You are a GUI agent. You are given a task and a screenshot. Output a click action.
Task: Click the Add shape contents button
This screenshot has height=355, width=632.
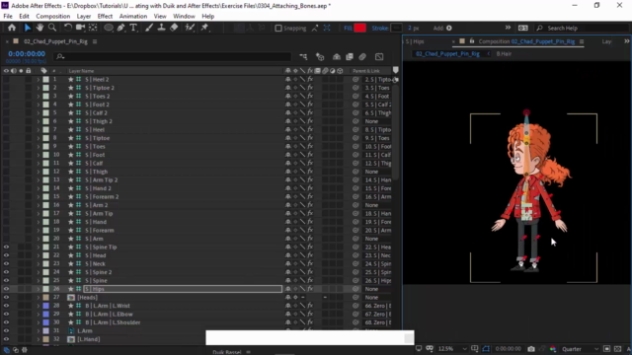[x=448, y=28]
